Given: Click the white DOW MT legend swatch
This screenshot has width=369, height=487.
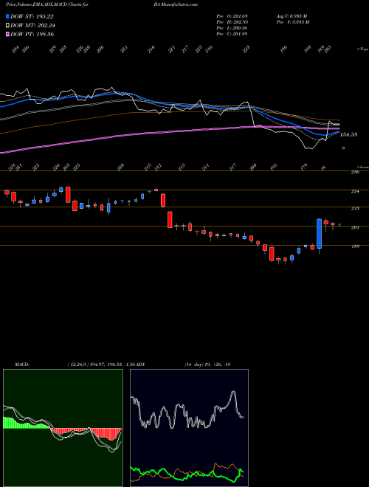Looking at the screenshot, I should click(8, 25).
